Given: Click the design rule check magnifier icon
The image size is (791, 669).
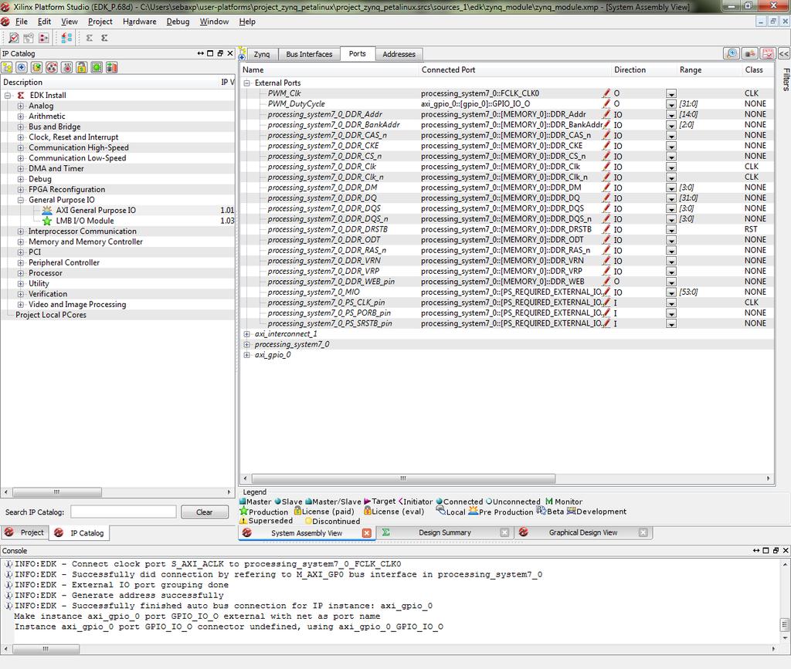Looking at the screenshot, I should tap(14, 38).
